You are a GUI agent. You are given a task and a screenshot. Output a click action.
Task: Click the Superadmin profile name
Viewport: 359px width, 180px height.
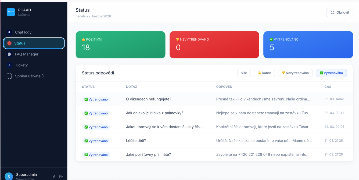pos(26,174)
